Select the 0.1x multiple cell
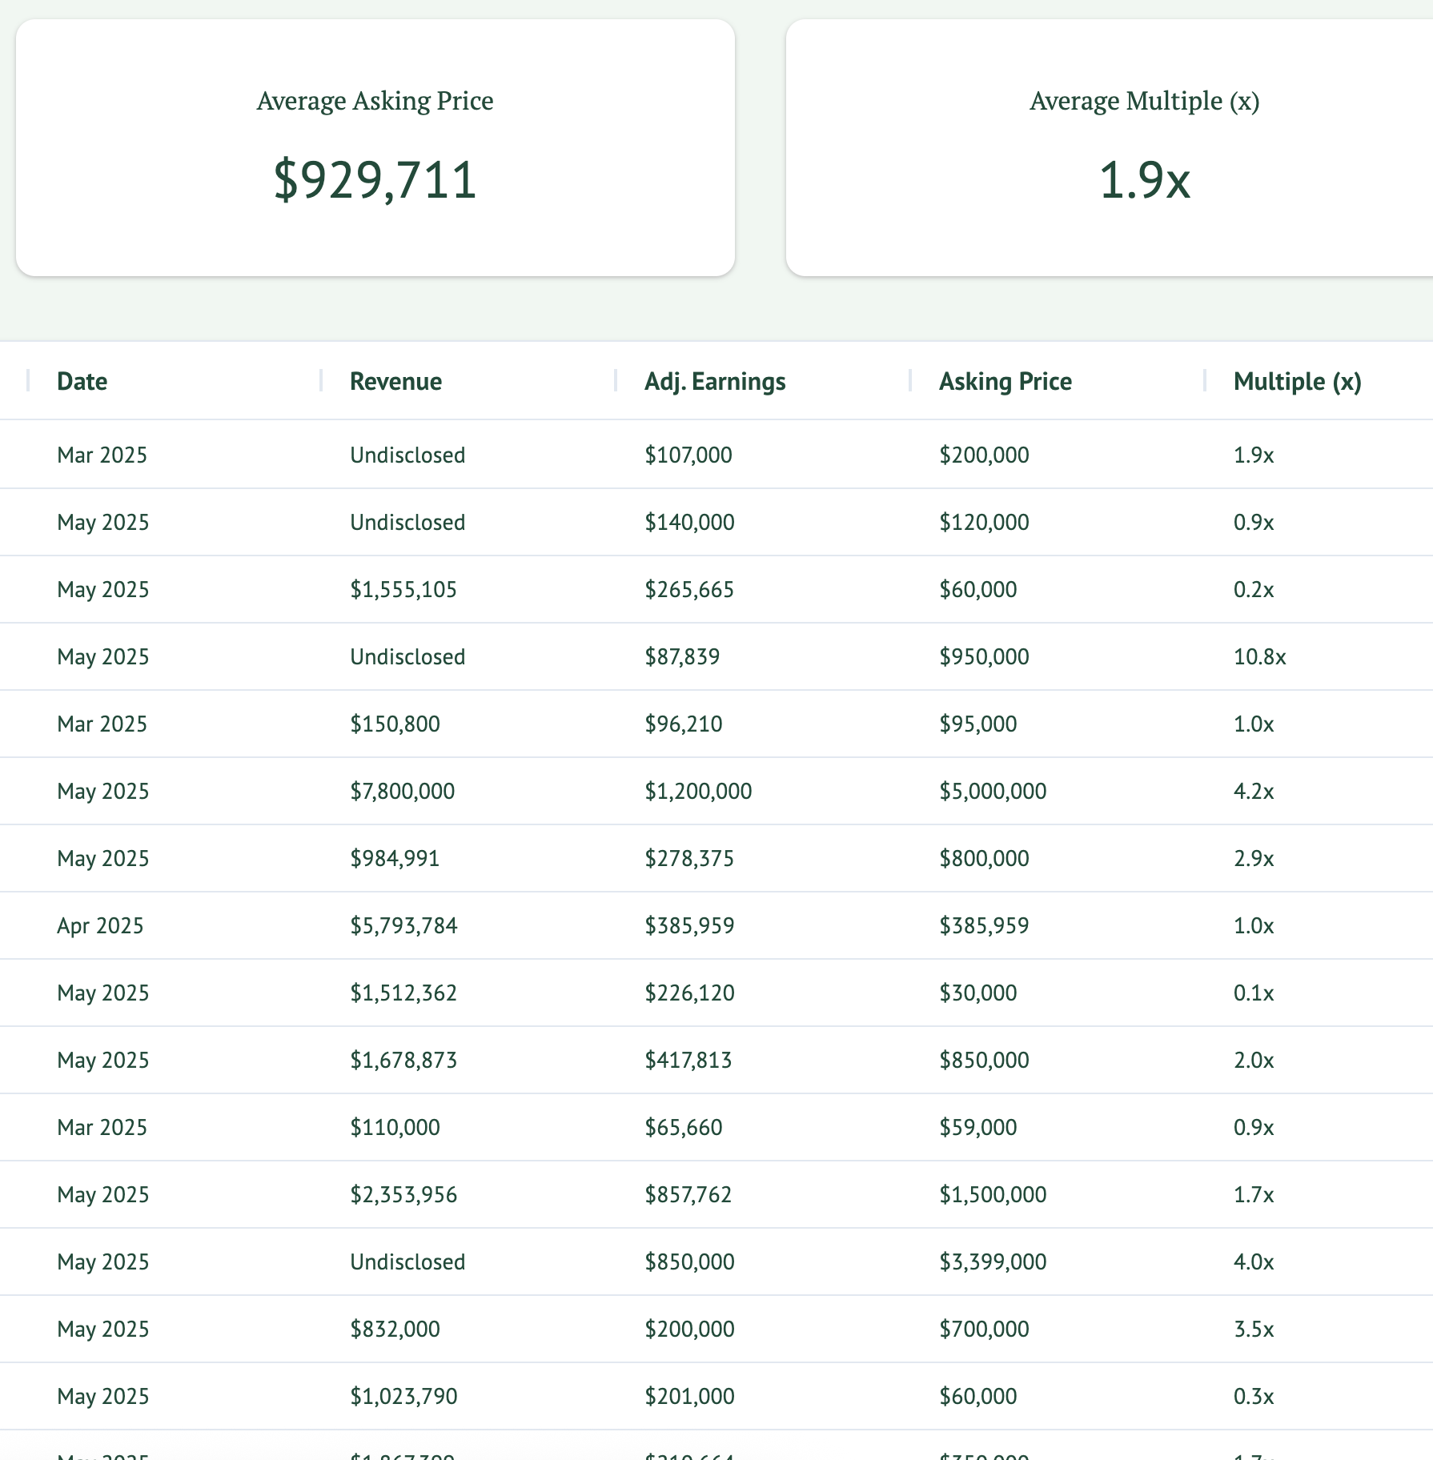1433x1460 pixels. click(x=1254, y=993)
